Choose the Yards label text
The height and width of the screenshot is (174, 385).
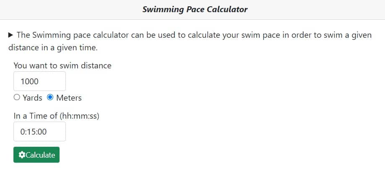pos(32,98)
